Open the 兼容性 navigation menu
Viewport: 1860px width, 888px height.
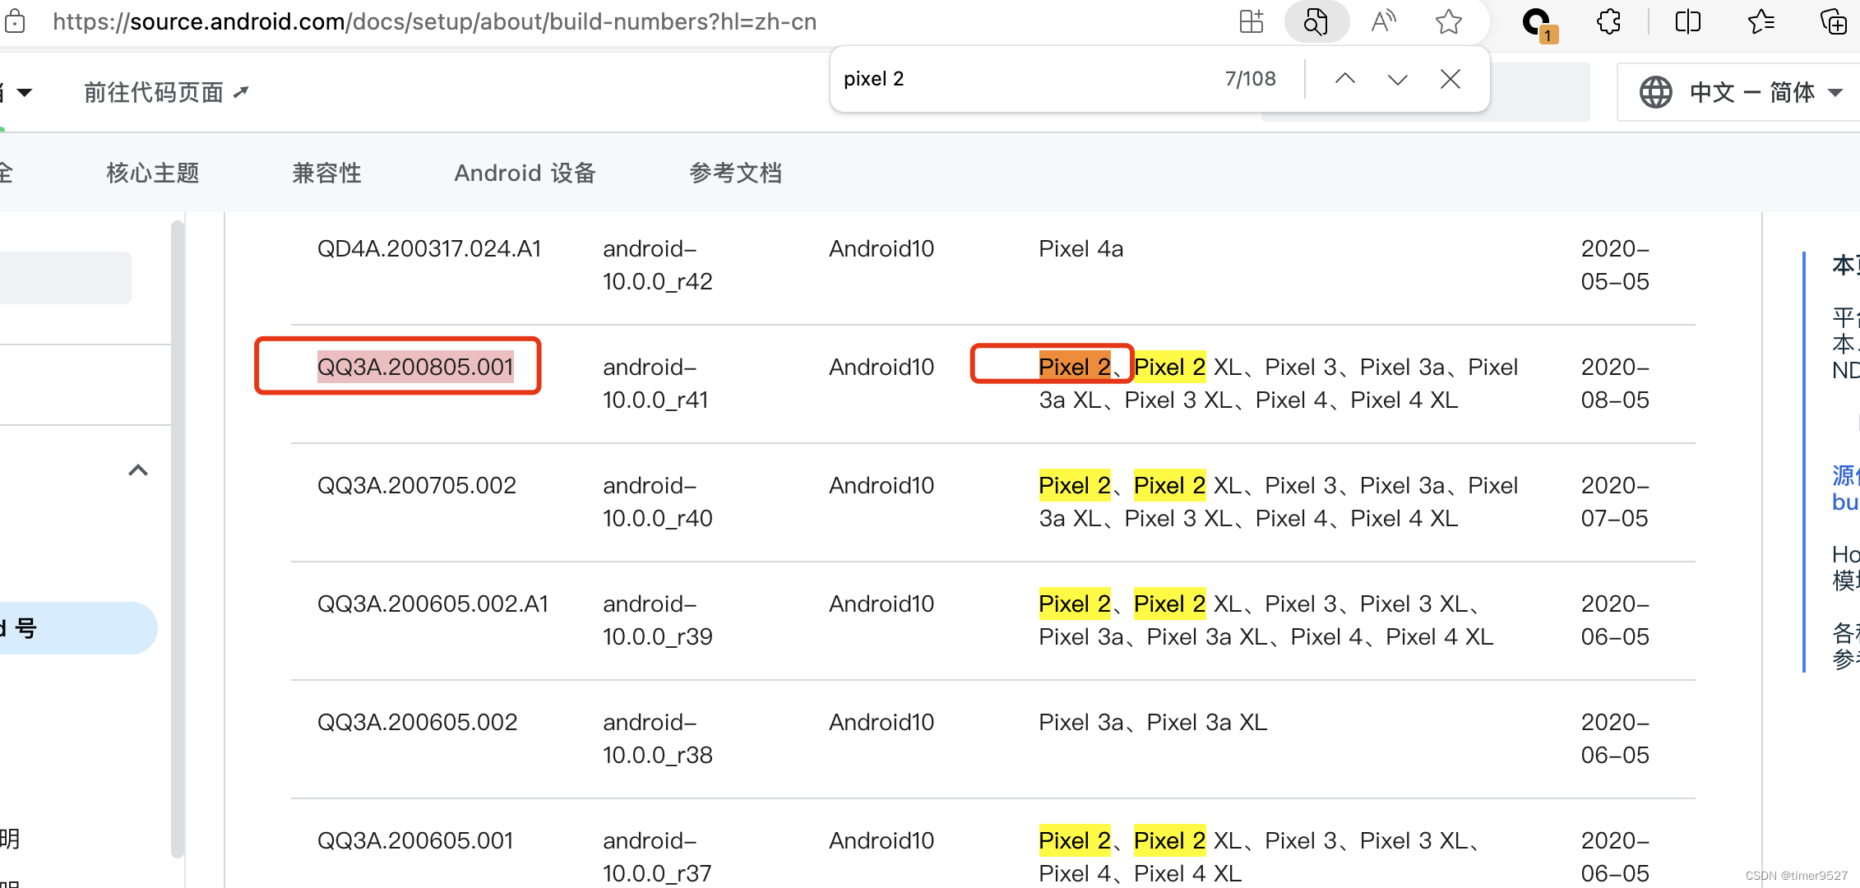tap(326, 173)
